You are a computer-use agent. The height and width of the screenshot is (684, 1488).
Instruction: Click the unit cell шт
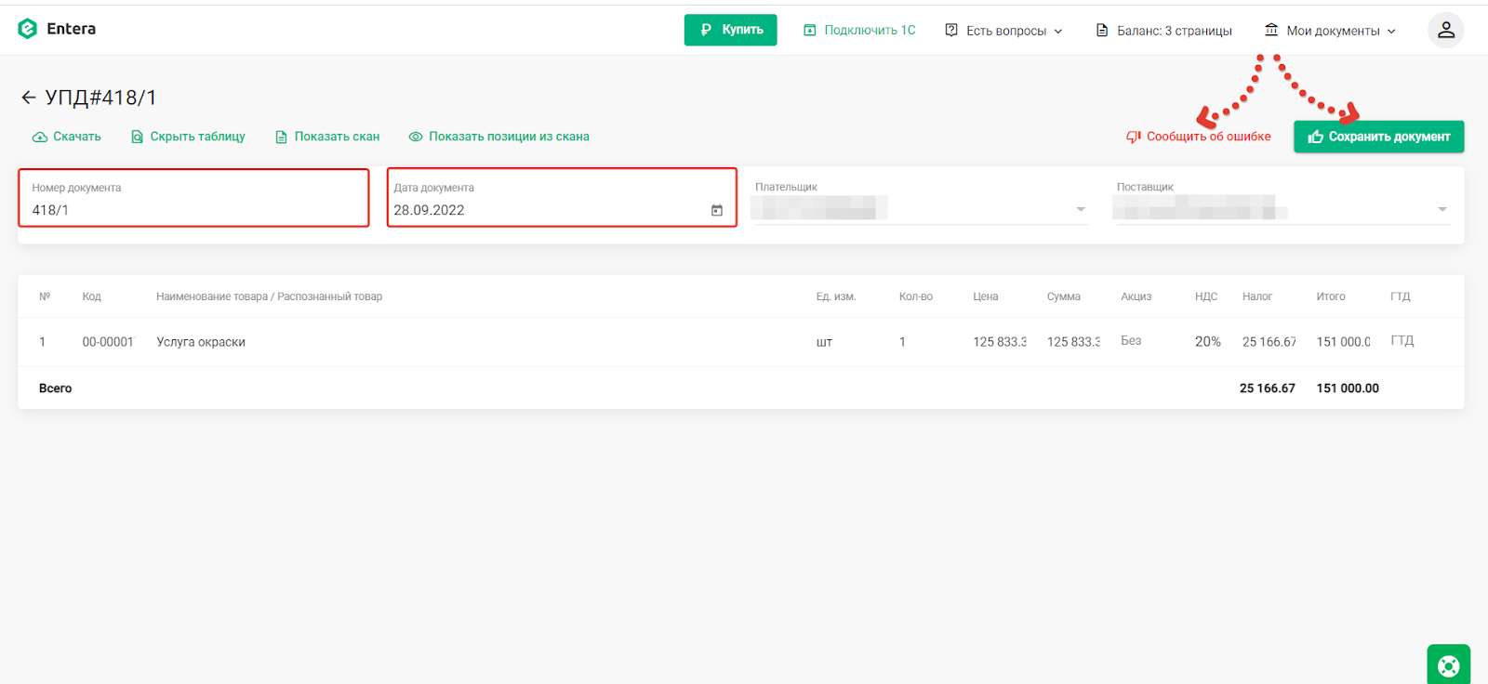(x=824, y=342)
